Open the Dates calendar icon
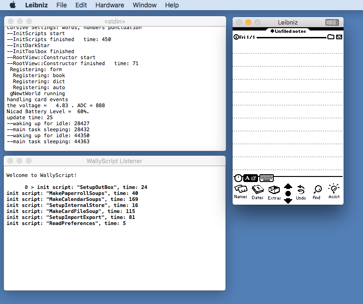The width and height of the screenshot is (363, 304). pos(258,193)
